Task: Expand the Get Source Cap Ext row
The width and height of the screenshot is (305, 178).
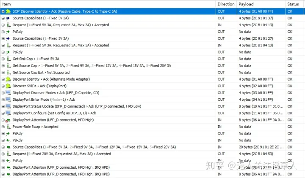Action: tap(3, 73)
